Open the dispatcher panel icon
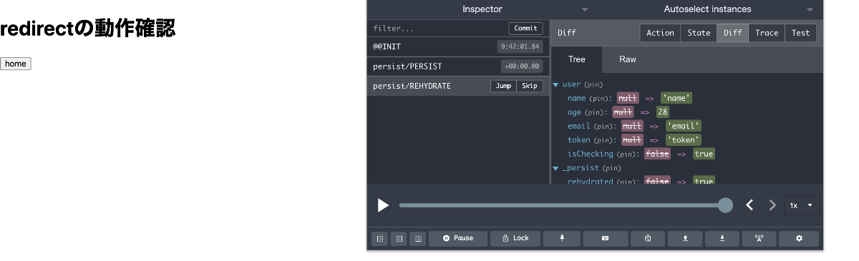The width and height of the screenshot is (859, 261). 605,238
